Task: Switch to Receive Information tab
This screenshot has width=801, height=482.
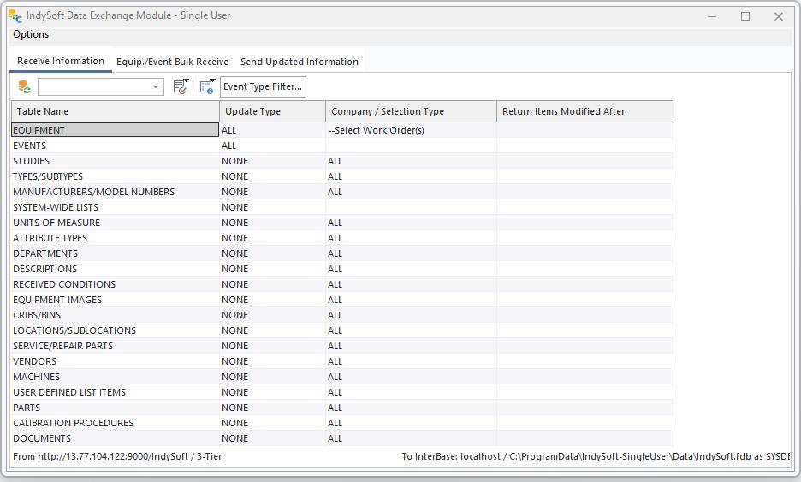Action: point(60,62)
